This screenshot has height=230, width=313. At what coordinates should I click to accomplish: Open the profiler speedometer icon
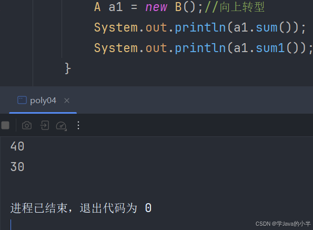click(x=61, y=126)
